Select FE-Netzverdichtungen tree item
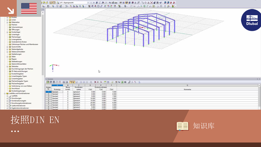 (x=20, y=71)
